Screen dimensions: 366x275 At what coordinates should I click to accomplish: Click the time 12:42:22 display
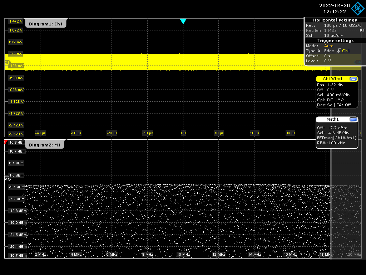point(335,11)
